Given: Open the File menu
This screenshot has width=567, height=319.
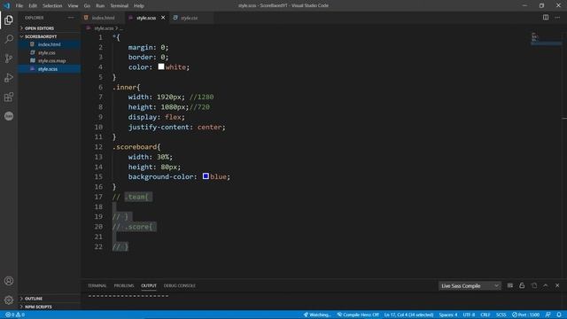Looking at the screenshot, I should (19, 5).
